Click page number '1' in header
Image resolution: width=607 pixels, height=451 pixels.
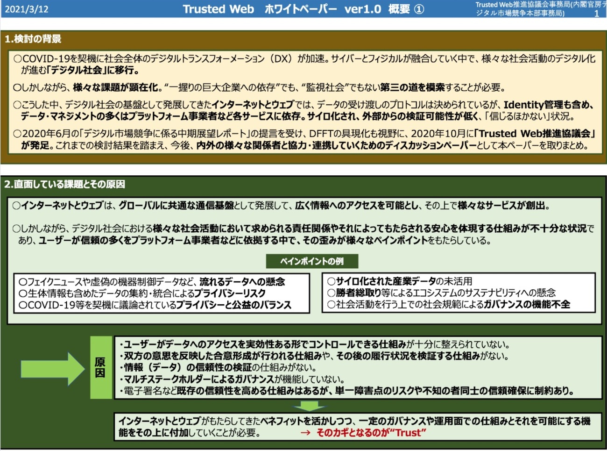(596, 14)
